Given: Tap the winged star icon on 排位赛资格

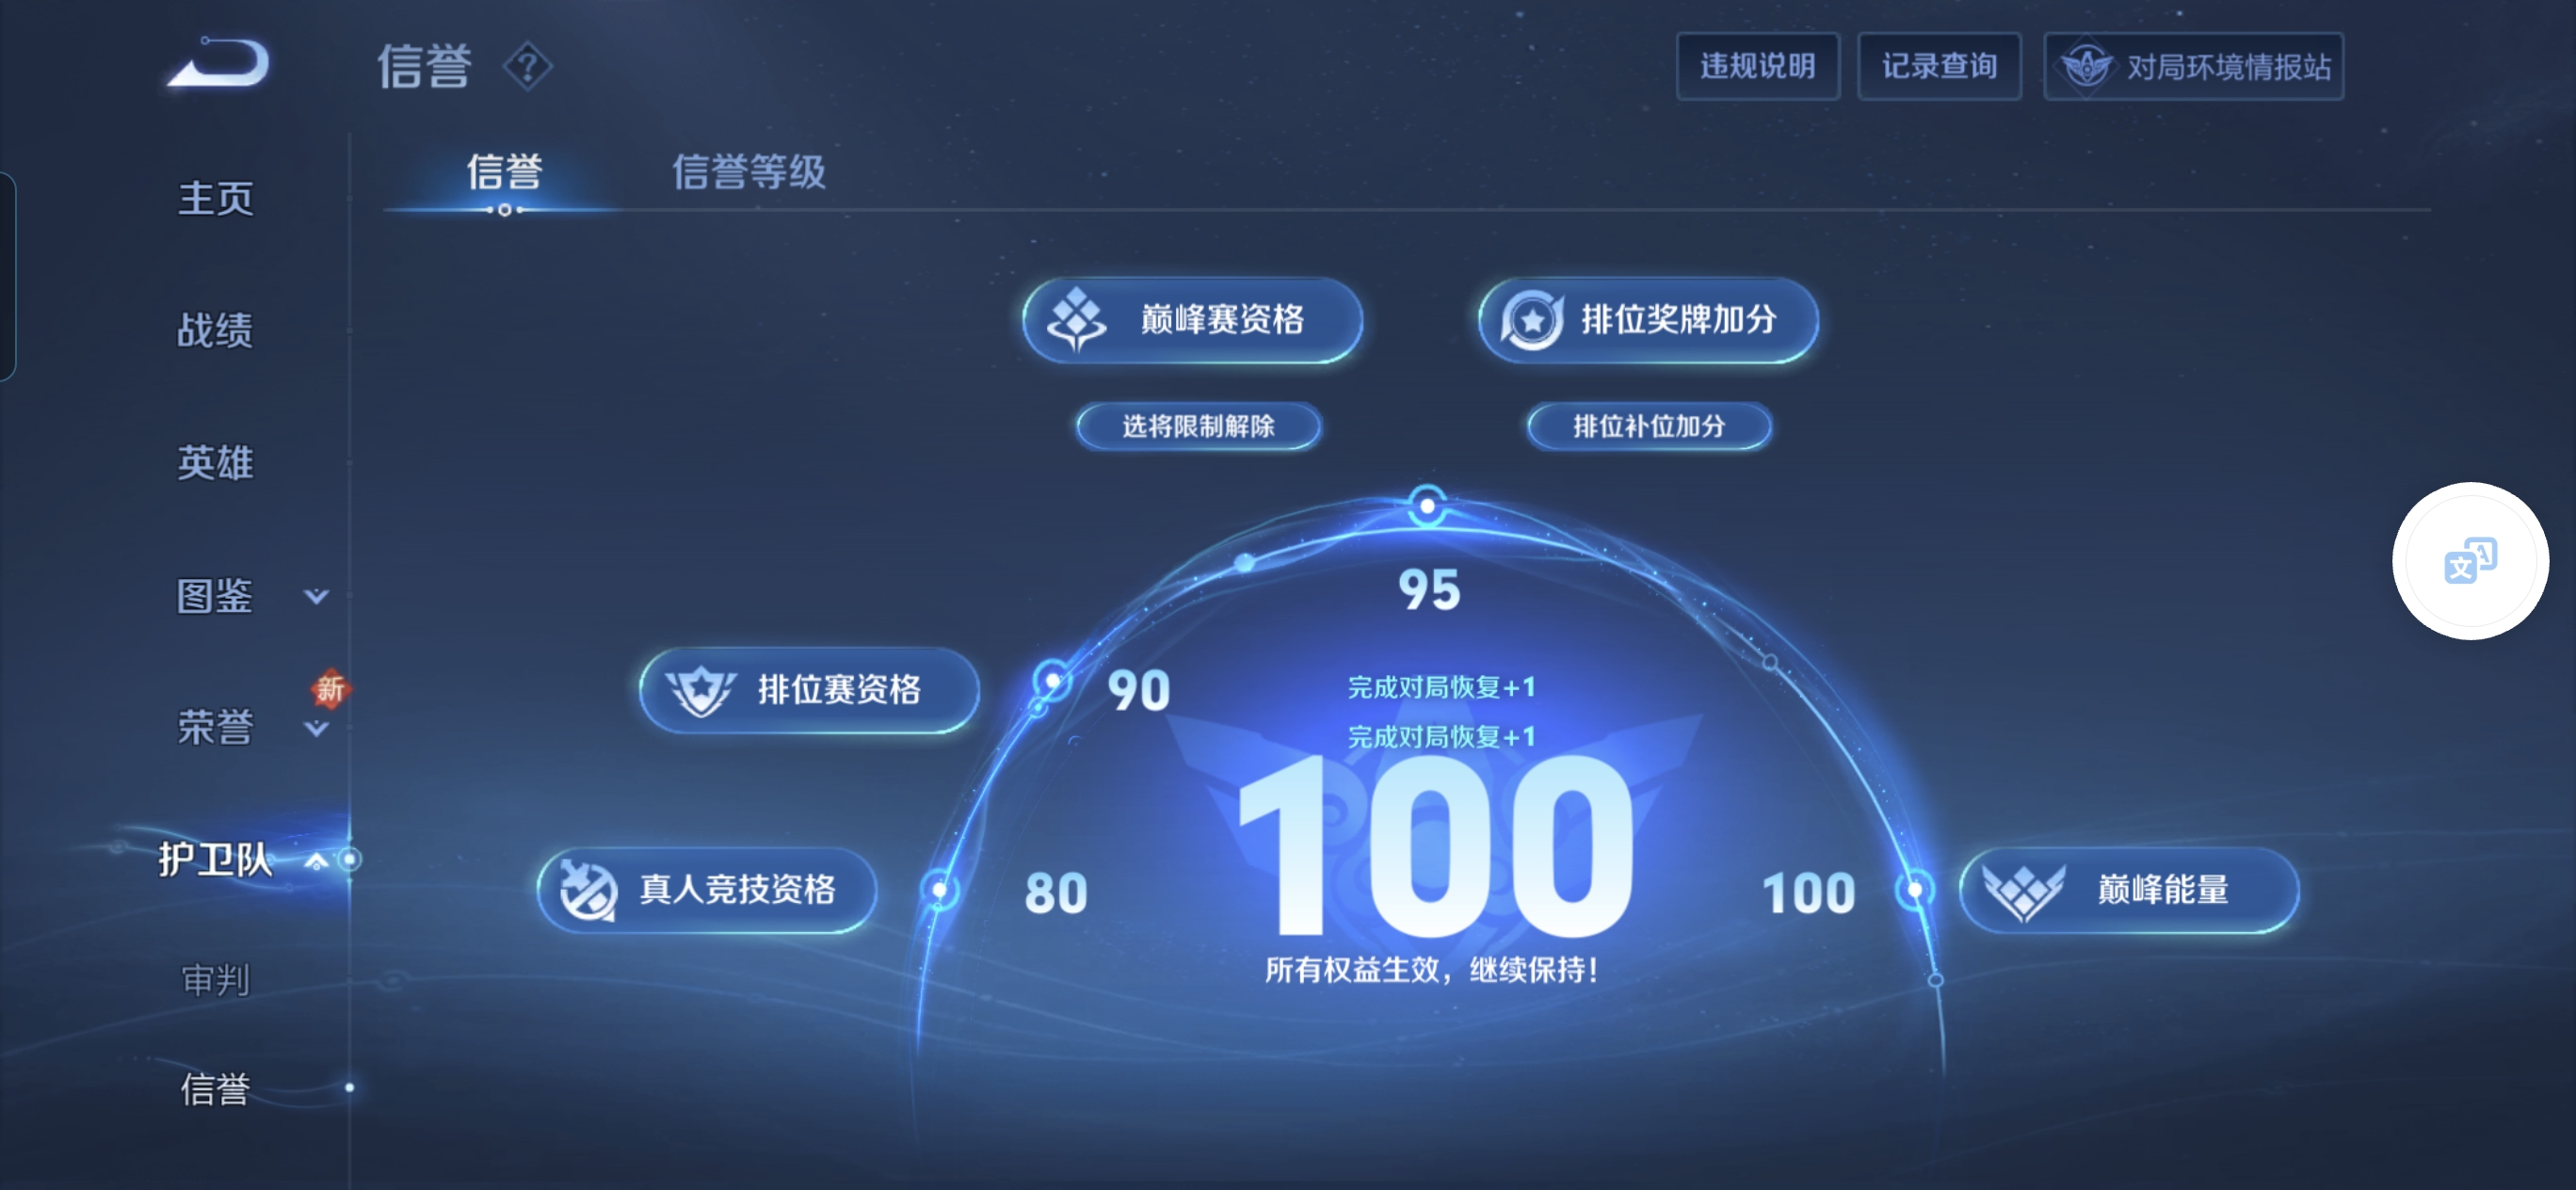Looking at the screenshot, I should click(x=701, y=690).
